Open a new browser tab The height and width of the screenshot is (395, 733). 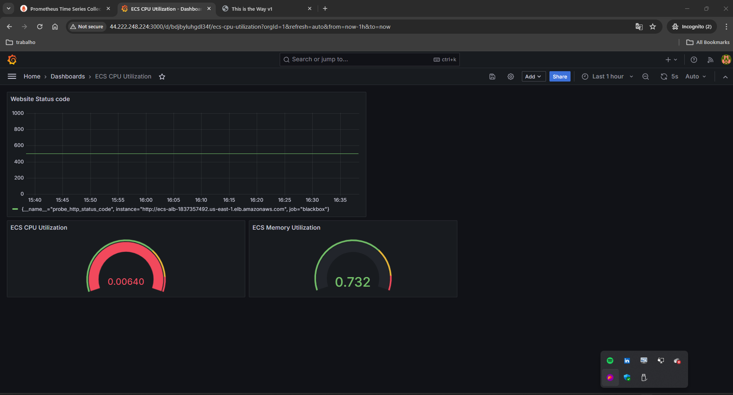tap(325, 8)
